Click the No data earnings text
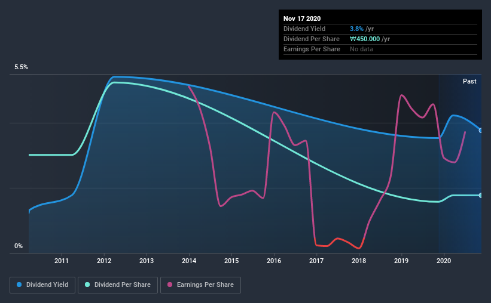Viewport: 491px width, 303px height. pyautogui.click(x=361, y=49)
